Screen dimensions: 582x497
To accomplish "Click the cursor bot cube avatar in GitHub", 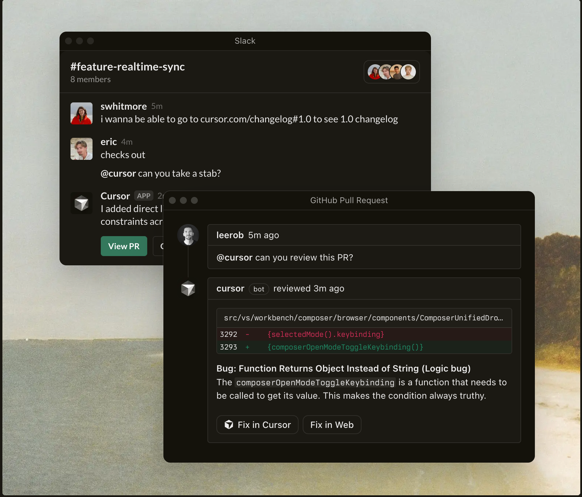I will 188,288.
